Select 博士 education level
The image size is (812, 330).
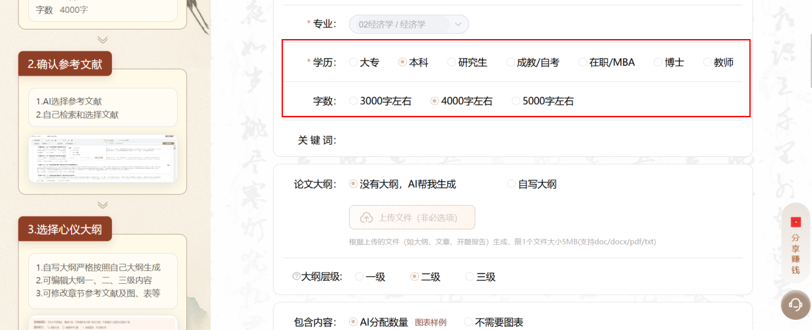click(658, 62)
